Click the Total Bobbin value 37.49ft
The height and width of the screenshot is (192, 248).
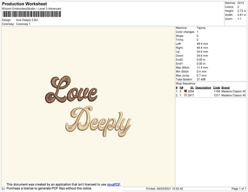point(201,79)
